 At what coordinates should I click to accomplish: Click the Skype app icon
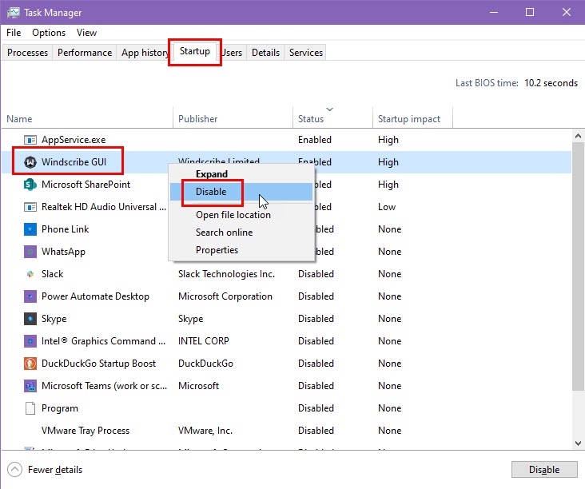30,319
